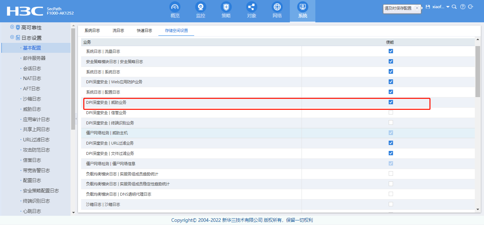Enable 沙箱日志 | 沙箱日志 checkbox

click(x=391, y=204)
